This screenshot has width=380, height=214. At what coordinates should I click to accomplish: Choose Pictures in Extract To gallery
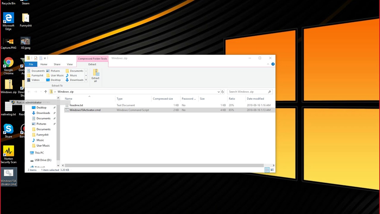click(53, 71)
